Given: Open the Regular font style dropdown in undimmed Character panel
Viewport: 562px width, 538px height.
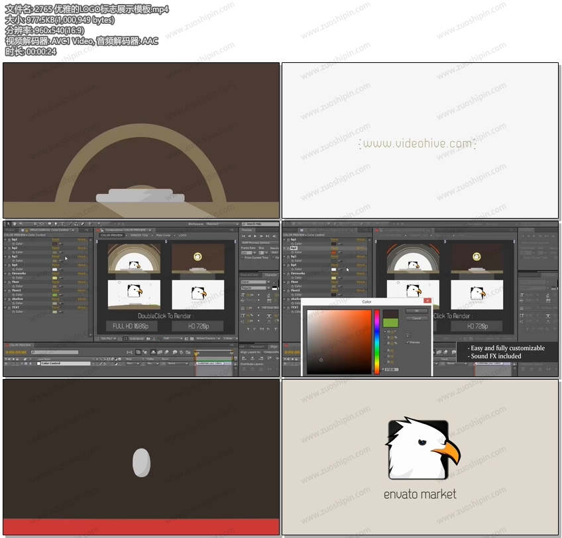Looking at the screenshot, I should (256, 288).
